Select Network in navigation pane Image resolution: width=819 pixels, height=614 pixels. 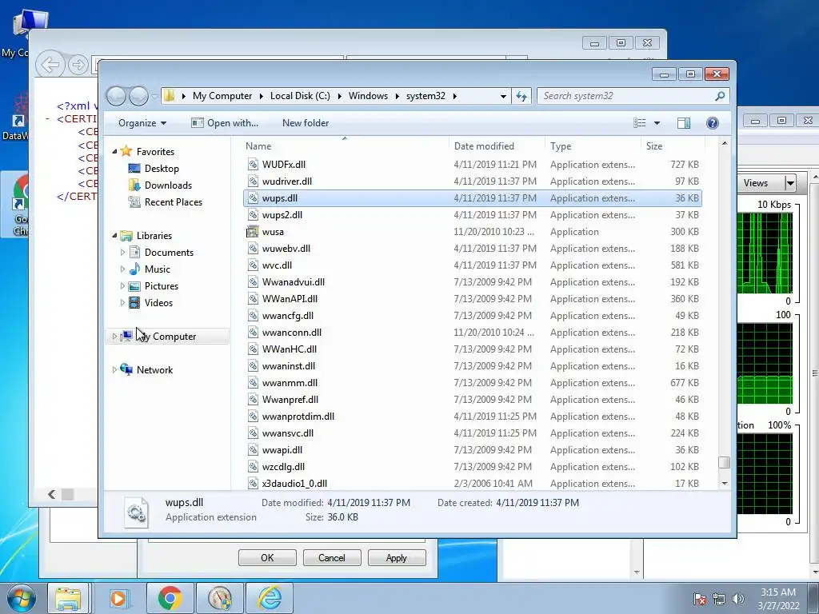click(154, 369)
